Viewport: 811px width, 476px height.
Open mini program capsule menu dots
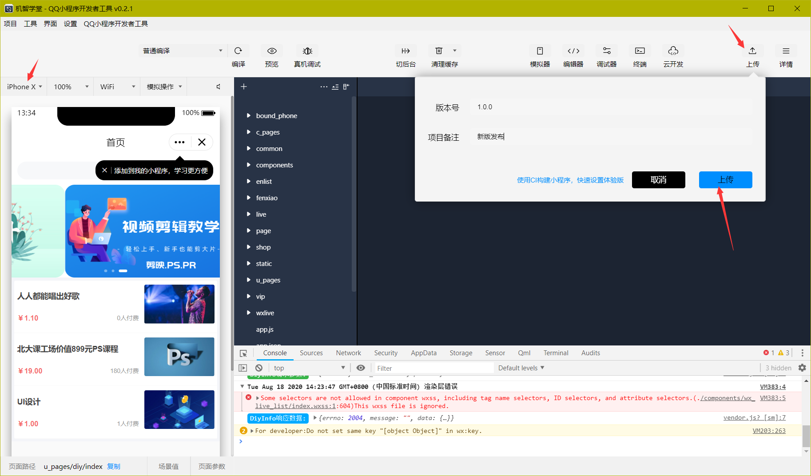click(x=179, y=142)
